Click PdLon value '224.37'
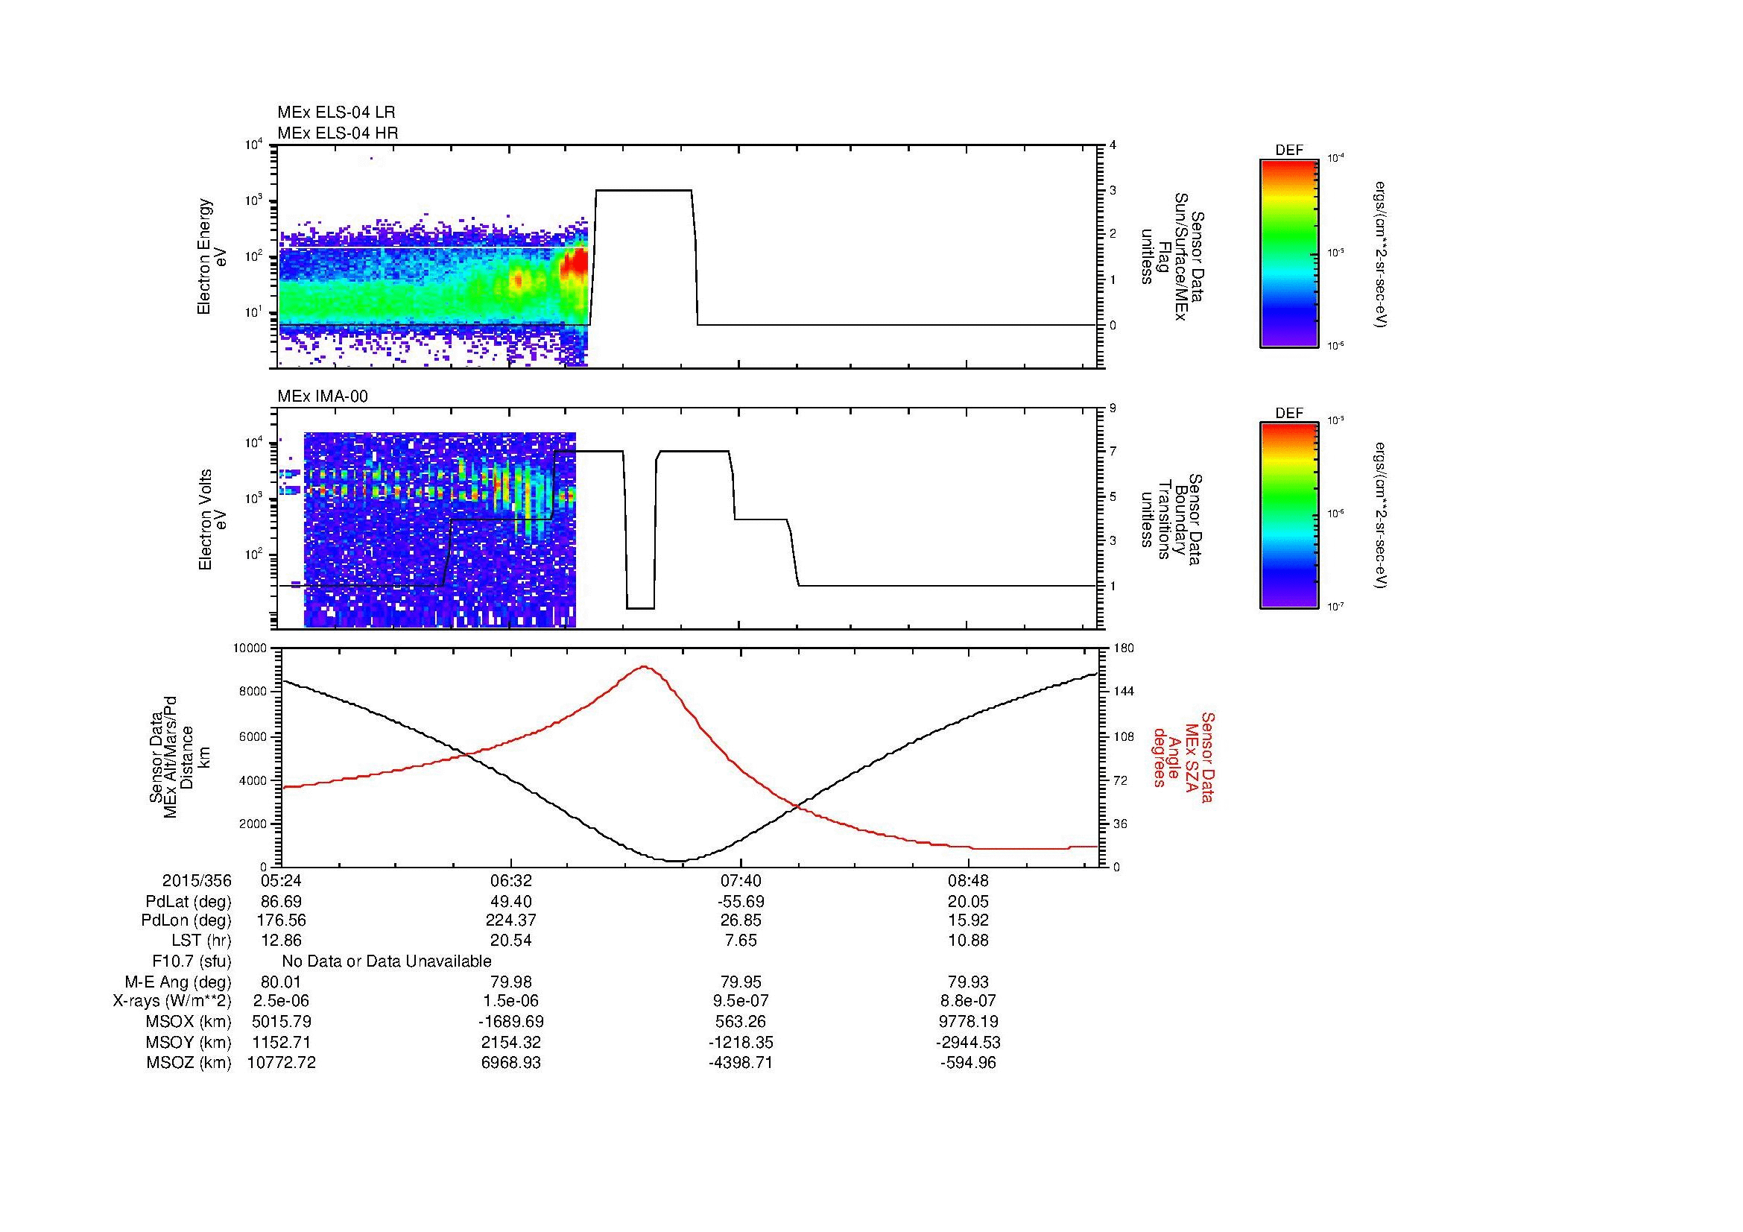 click(x=511, y=920)
